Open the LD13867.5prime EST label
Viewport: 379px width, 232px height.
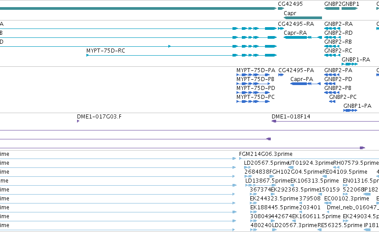(x=268, y=181)
